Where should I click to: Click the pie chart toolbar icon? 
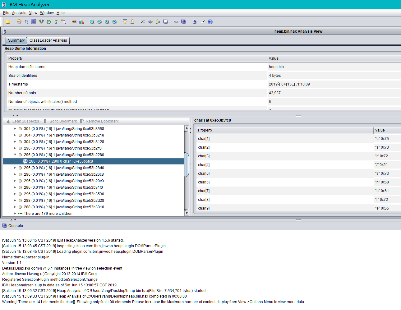pos(19,22)
